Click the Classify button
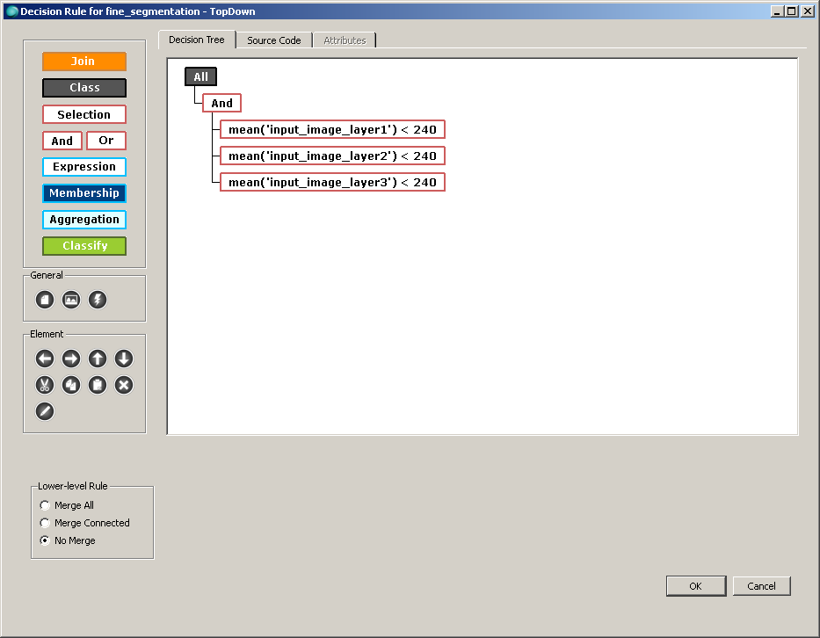 (83, 245)
